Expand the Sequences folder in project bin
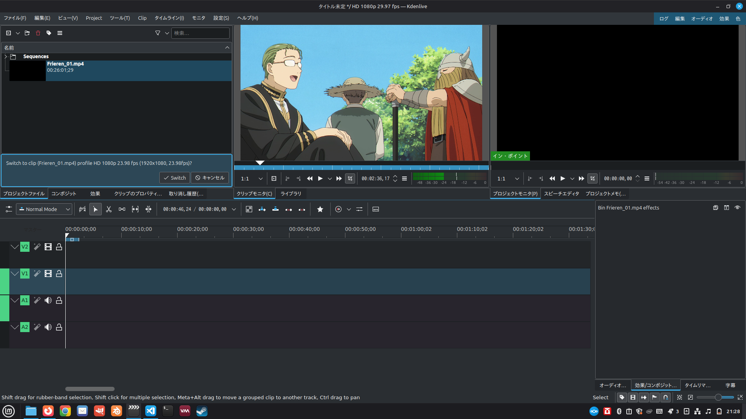 pyautogui.click(x=5, y=56)
